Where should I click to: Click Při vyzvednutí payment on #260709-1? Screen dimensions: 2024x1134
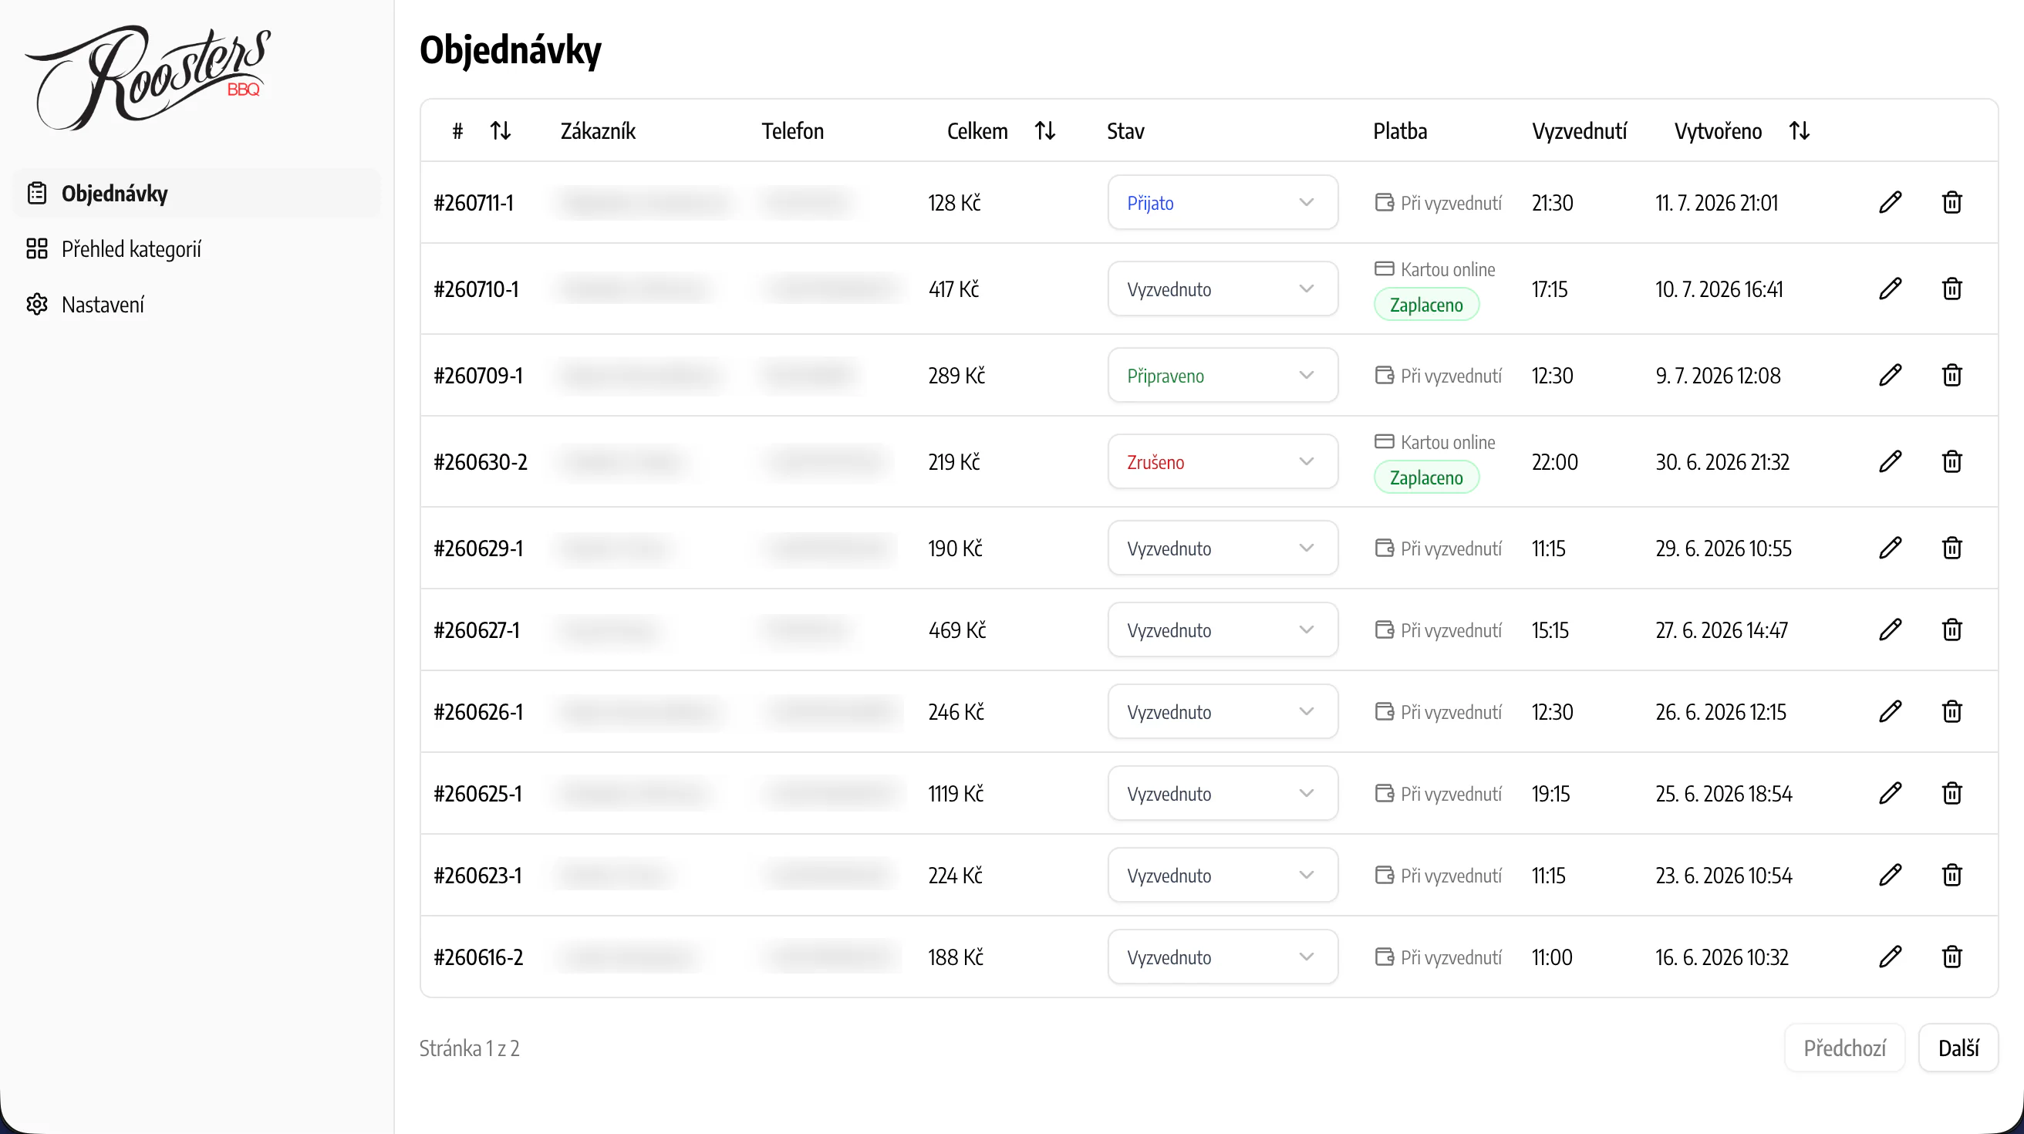(1438, 376)
